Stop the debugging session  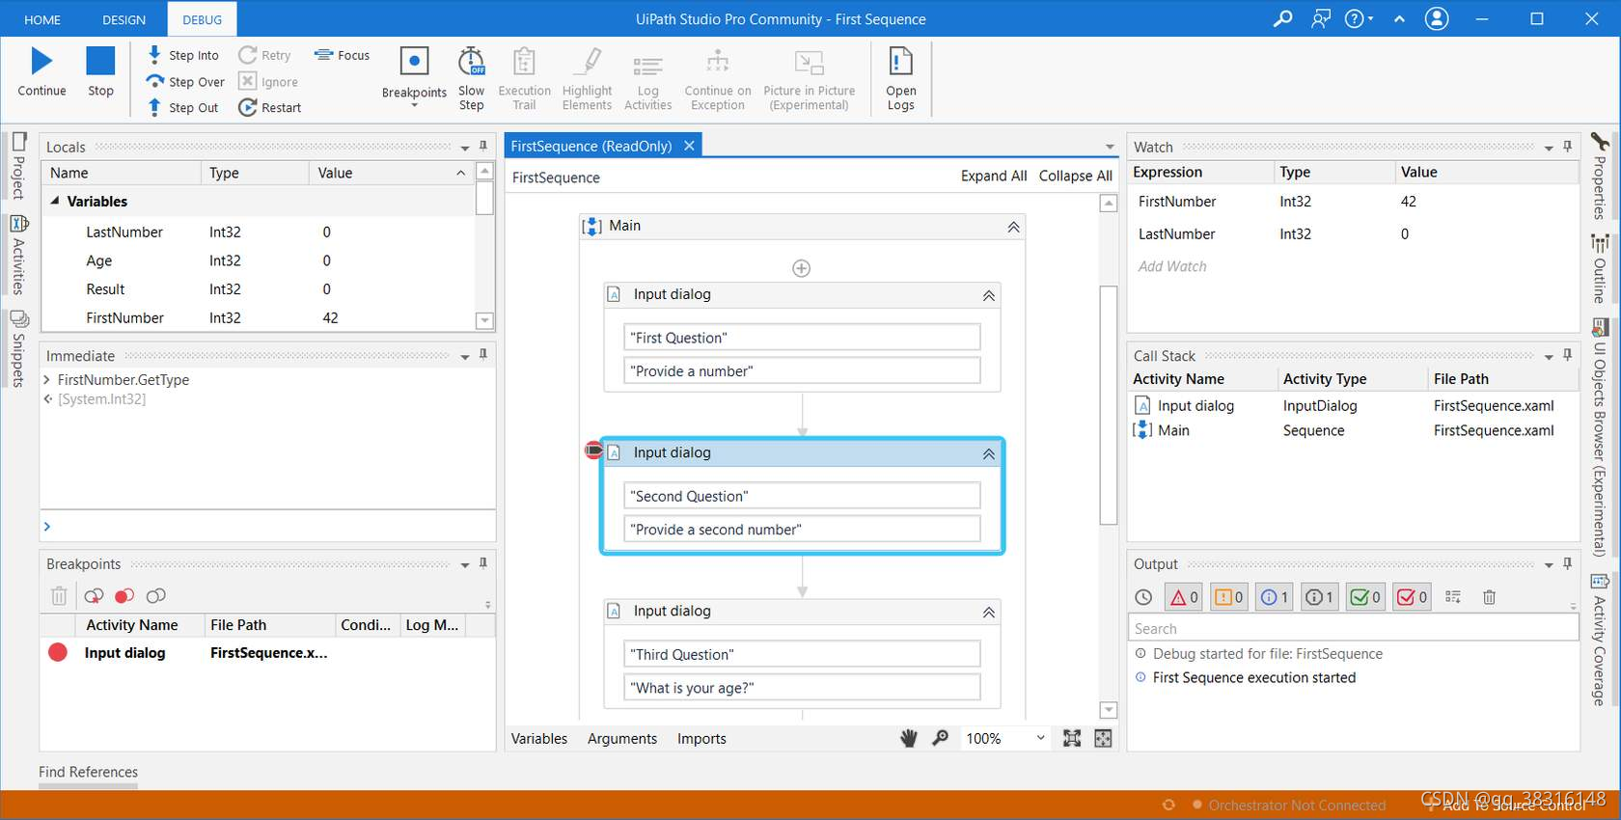(100, 72)
